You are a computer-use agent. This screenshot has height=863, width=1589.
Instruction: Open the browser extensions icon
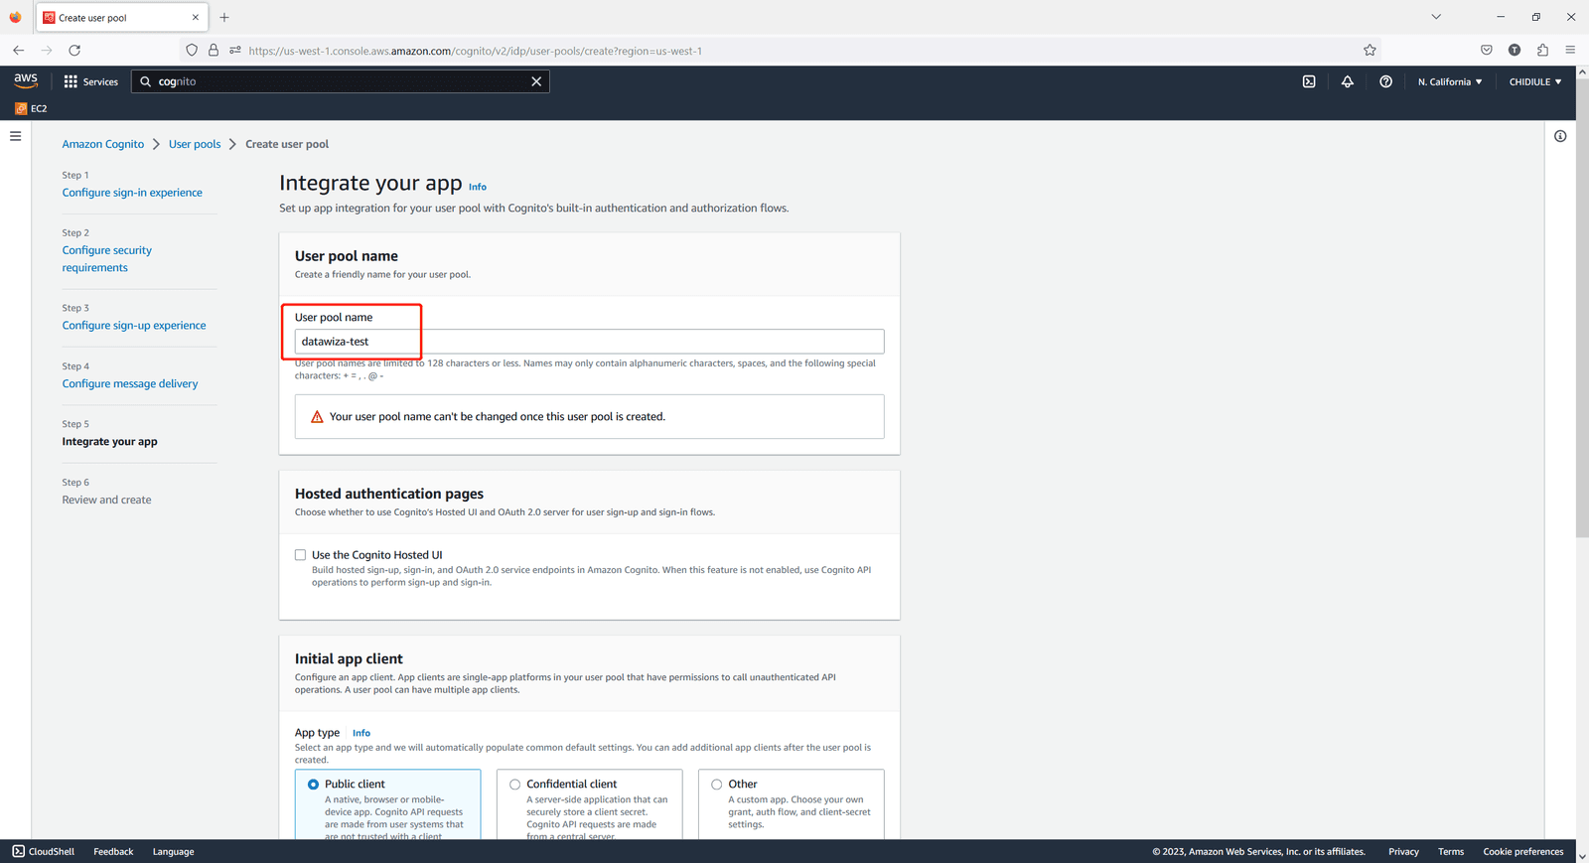click(x=1542, y=50)
